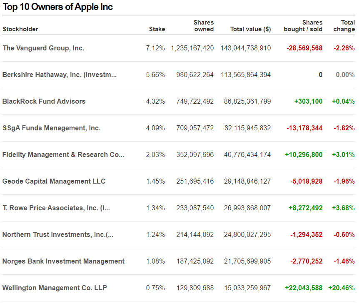This screenshot has width=359, height=306.
Task: Click the 1.24% stake value
Action: click(x=155, y=234)
